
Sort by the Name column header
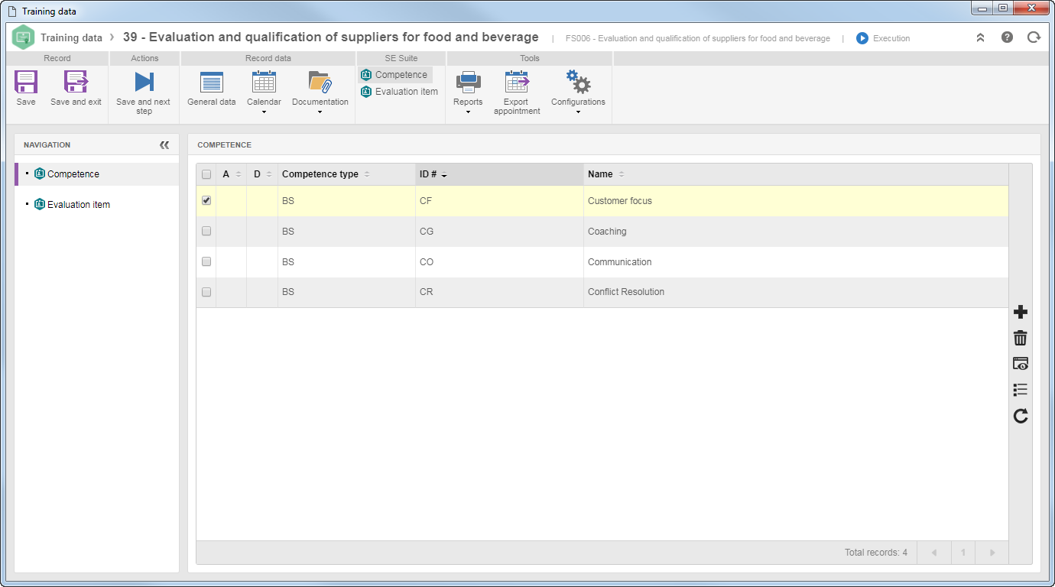point(796,174)
